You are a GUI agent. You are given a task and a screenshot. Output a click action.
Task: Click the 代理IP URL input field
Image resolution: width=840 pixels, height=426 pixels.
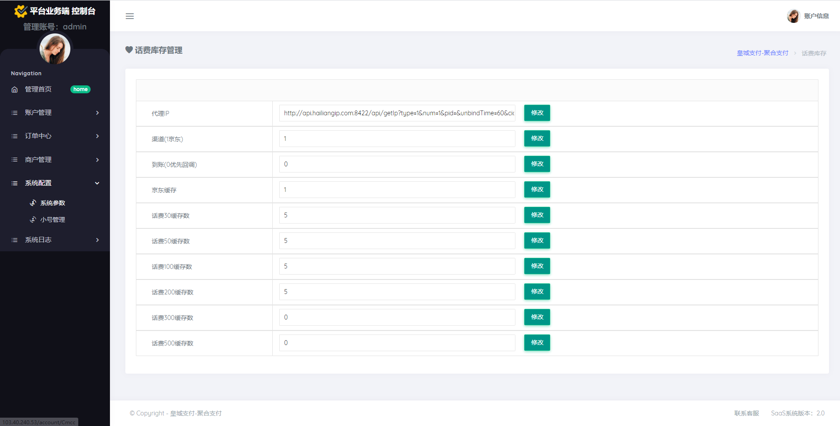tap(397, 113)
